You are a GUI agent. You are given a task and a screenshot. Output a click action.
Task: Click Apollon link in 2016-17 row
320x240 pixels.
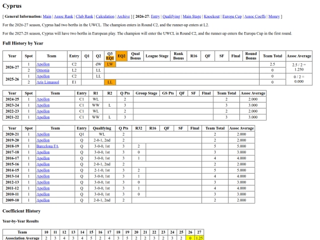pos(43,158)
